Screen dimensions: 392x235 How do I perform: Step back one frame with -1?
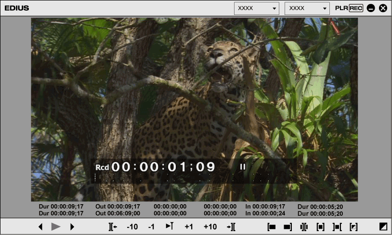(x=151, y=227)
